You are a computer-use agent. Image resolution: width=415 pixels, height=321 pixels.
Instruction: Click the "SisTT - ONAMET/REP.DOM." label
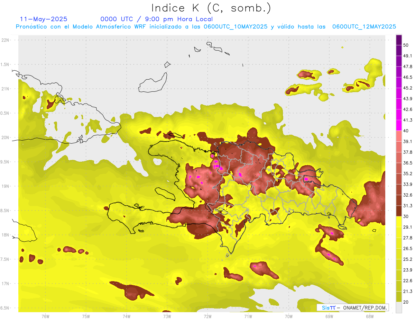pyautogui.click(x=352, y=307)
